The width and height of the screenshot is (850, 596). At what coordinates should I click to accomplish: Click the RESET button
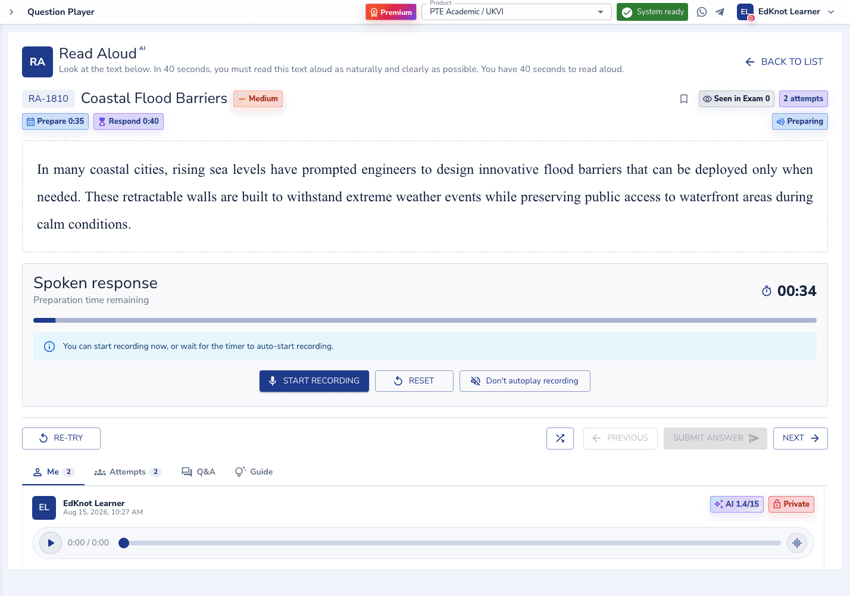(414, 381)
